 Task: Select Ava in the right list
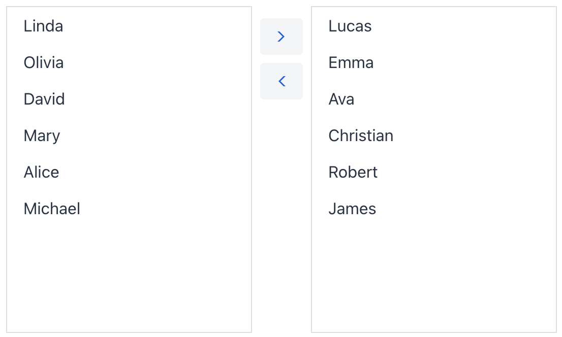(341, 99)
